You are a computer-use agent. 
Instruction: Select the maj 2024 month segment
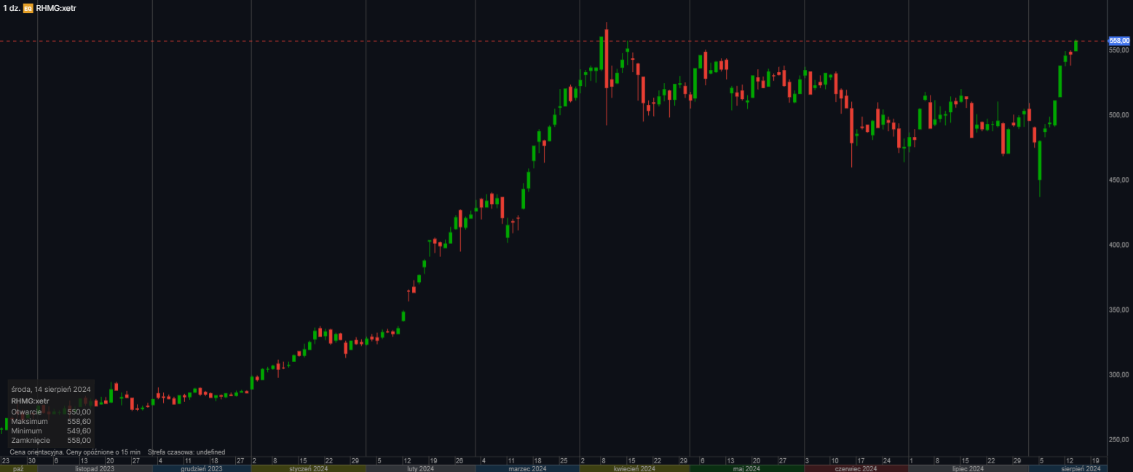[746, 468]
